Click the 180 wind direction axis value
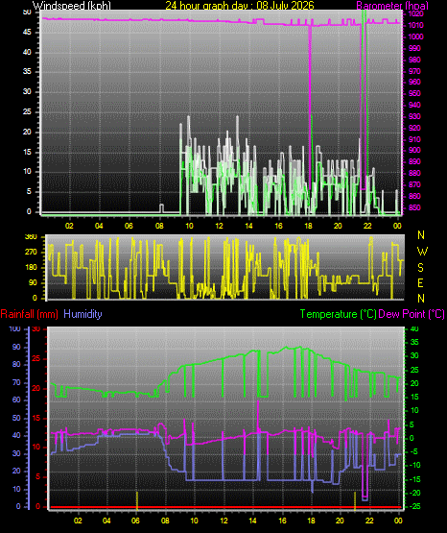The height and width of the screenshot is (533, 447). click(x=31, y=268)
